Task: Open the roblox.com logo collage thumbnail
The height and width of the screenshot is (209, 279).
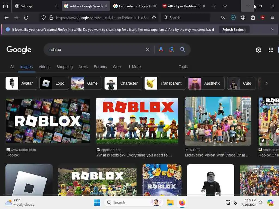Action: [48, 121]
